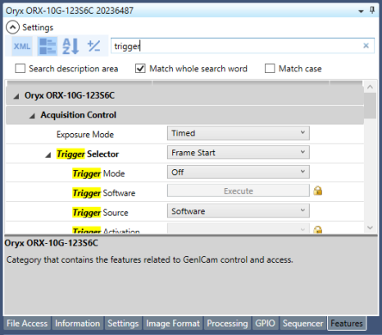This screenshot has width=382, height=335.
Task: Sort features alphabetically A-Z
Action: click(x=70, y=46)
